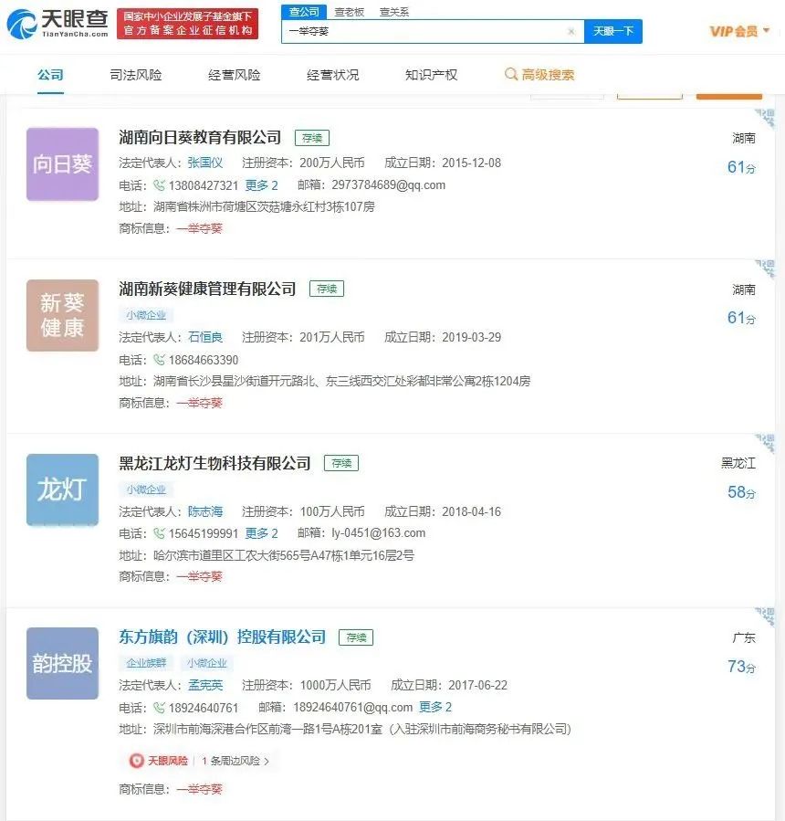Click the 韵控股 company logo tile
Image resolution: width=785 pixels, height=821 pixels.
click(62, 663)
